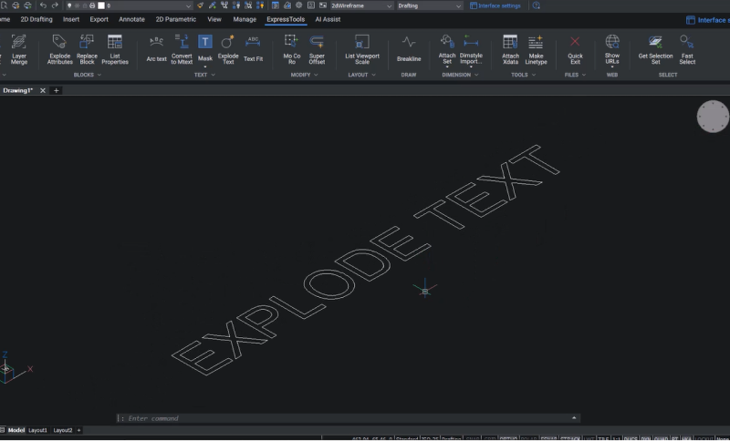Click the Attach Set dimension tool
This screenshot has height=441, width=730.
pyautogui.click(x=447, y=49)
